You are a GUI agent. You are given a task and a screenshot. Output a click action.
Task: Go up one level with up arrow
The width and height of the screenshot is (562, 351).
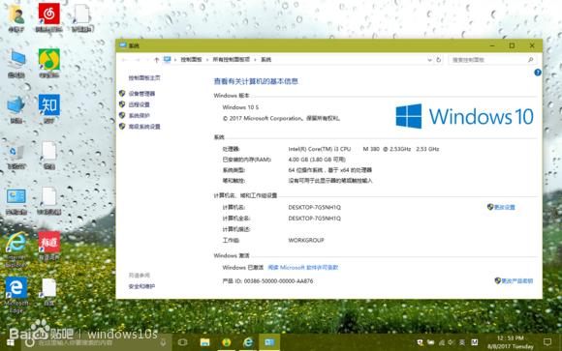[x=156, y=60]
